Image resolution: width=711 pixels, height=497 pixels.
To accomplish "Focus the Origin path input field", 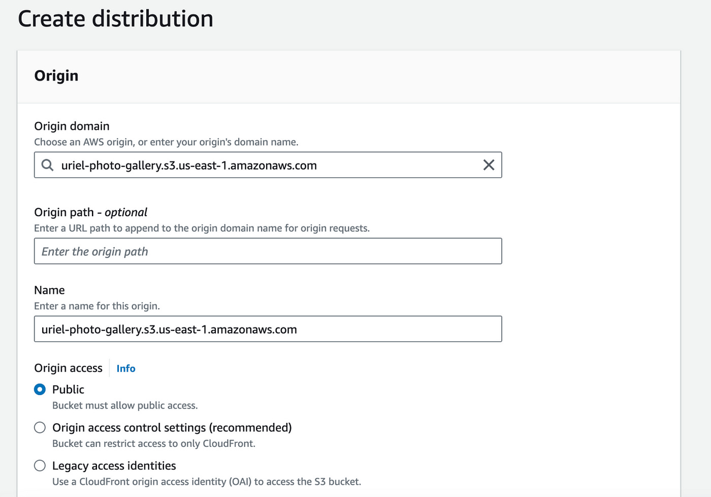I will tap(268, 251).
